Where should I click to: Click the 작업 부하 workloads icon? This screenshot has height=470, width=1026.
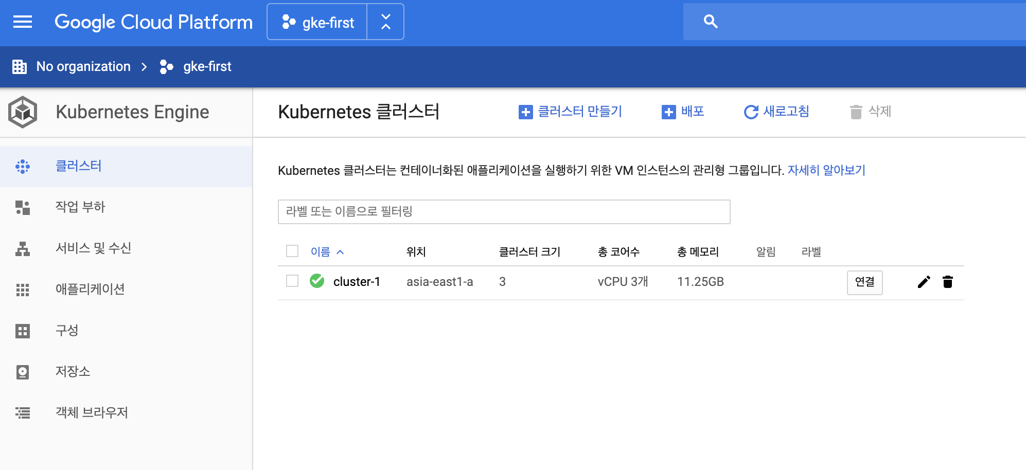coord(23,207)
